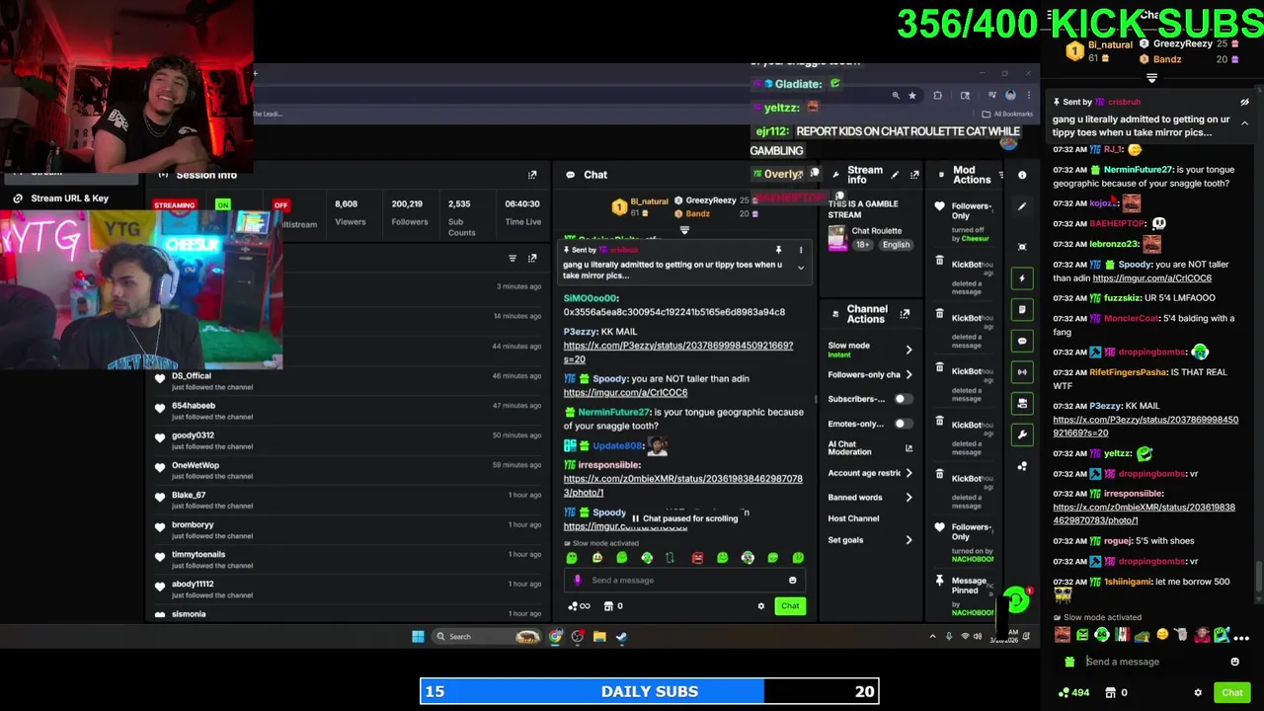Click green Chat button in right chat

point(1232,693)
